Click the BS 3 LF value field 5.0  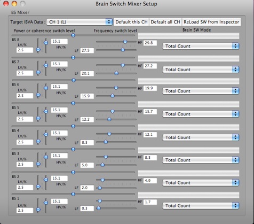(87, 165)
